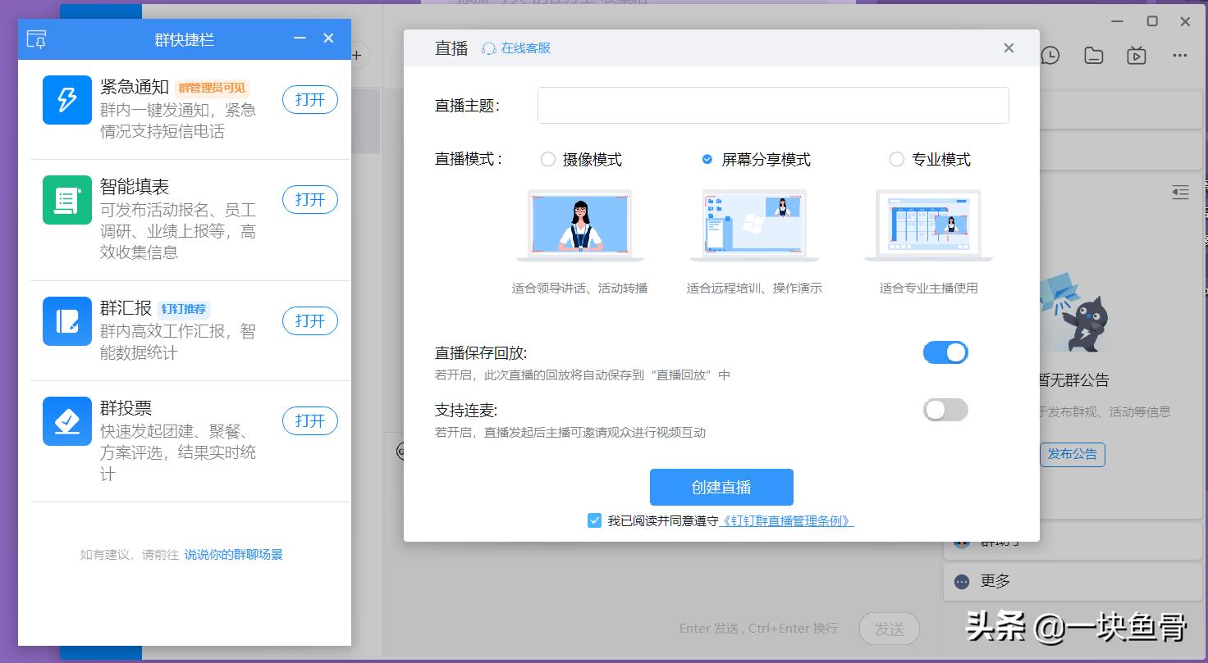Collapse the side panel with the indent icon

pos(1180,193)
